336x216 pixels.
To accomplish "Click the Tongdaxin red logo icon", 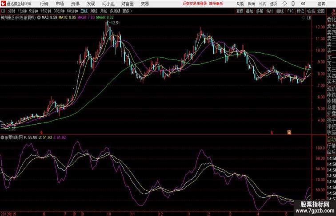I will pyautogui.click(x=3, y=4).
